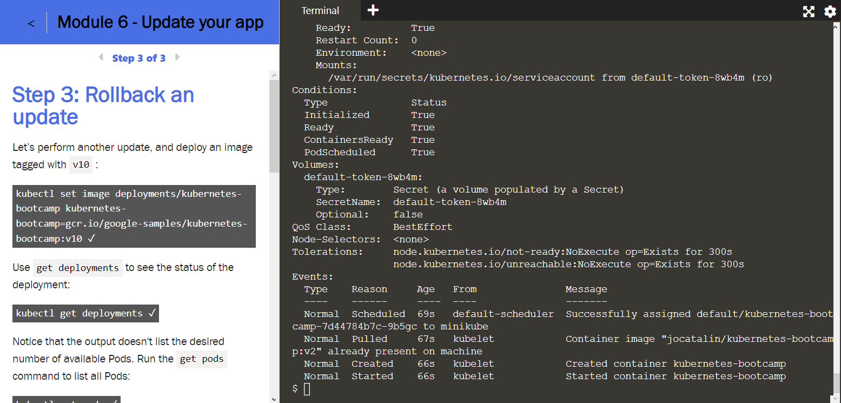Click the instructions panel scroll up arrow
Image resolution: width=841 pixels, height=403 pixels.
(x=274, y=75)
